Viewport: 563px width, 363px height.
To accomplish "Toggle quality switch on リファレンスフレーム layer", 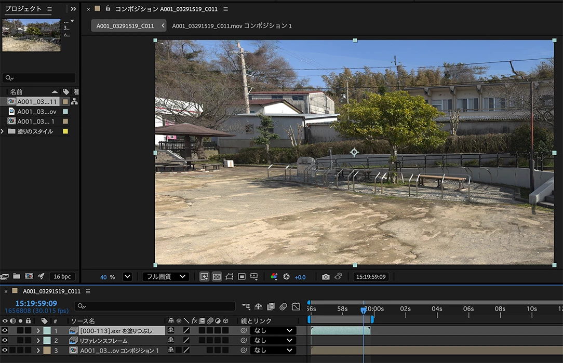I will 186,340.
